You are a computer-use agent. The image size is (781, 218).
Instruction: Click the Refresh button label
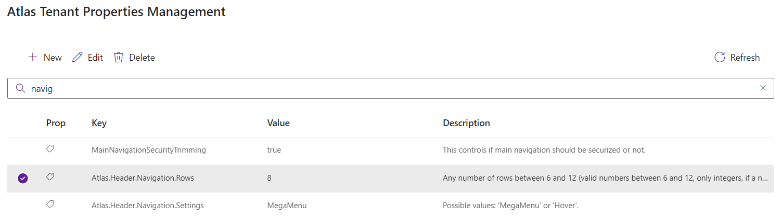click(745, 58)
